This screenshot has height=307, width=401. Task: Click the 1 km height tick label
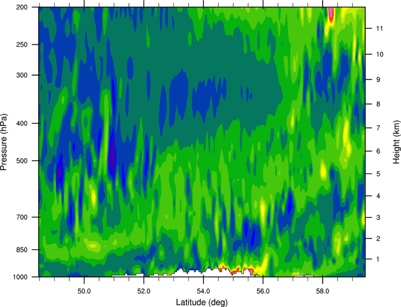tap(378, 259)
